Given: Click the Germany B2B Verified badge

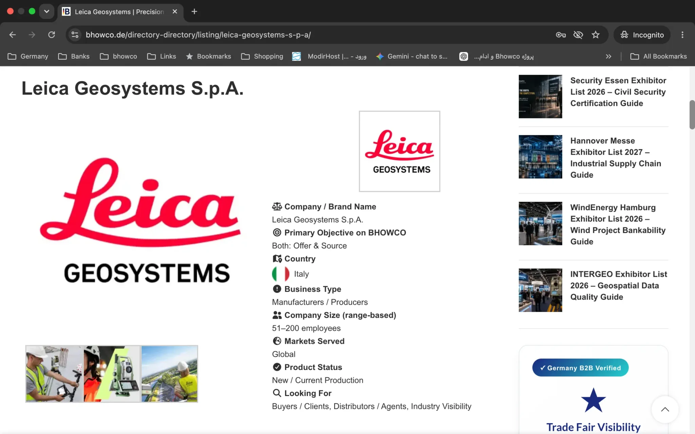Looking at the screenshot, I should [580, 368].
